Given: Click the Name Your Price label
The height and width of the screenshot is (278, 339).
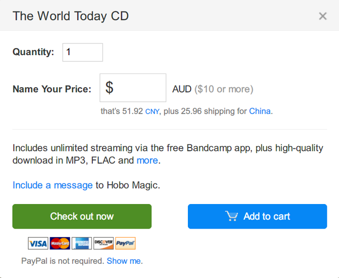Looking at the screenshot, I should [x=52, y=89].
